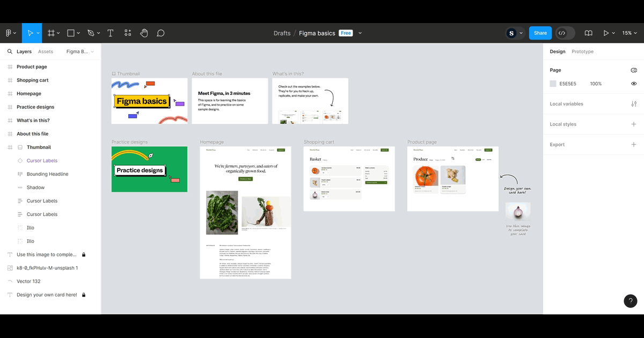Viewport: 644px width, 338px height.
Task: Open the Help question mark button
Action: 631,301
